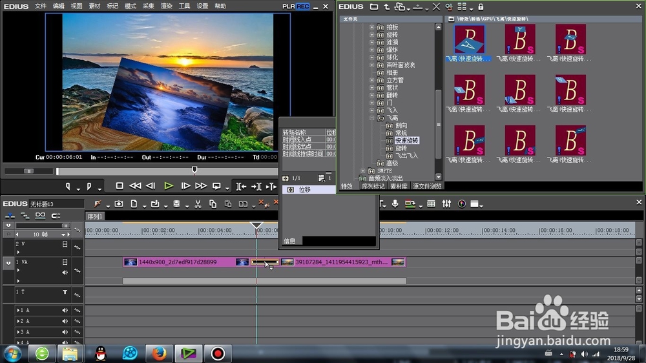
Task: Expand the 立方管 folder in effects tree
Action: tap(371, 80)
